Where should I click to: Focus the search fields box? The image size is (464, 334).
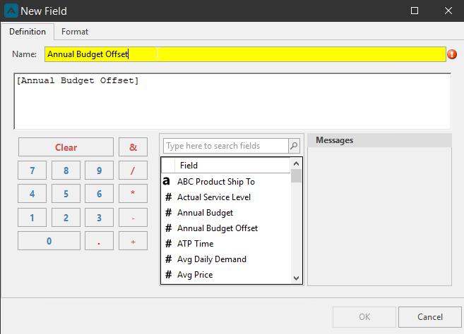click(226, 146)
